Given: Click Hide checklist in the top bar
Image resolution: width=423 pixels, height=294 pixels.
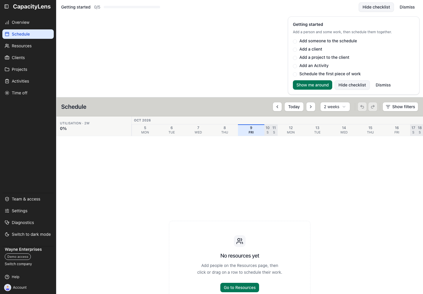Looking at the screenshot, I should click(376, 7).
